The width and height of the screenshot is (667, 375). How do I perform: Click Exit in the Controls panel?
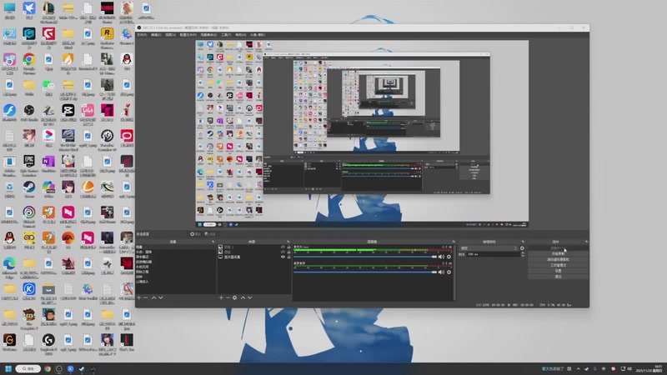(558, 277)
